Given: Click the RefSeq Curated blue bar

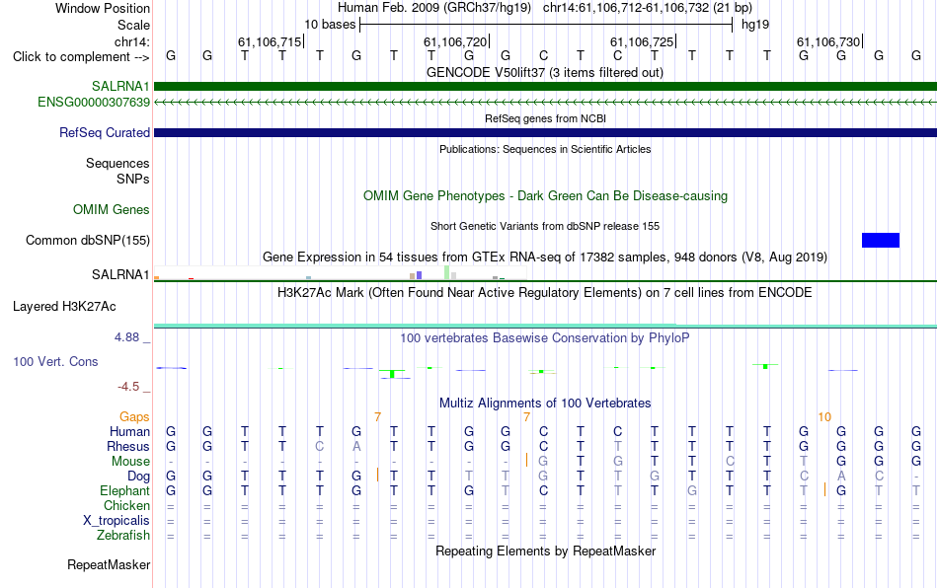Looking at the screenshot, I should pyautogui.click(x=545, y=132).
